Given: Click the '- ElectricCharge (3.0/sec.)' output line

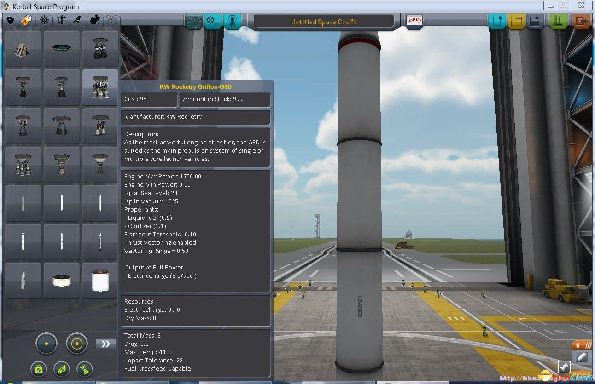Looking at the screenshot, I should click(x=161, y=276).
